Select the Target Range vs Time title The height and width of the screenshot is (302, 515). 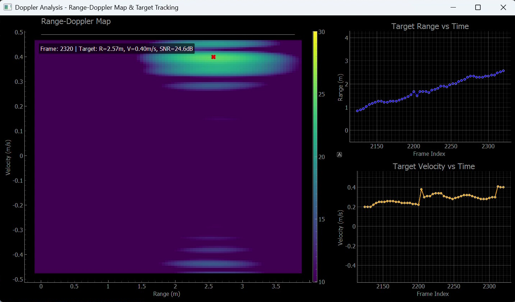click(430, 27)
